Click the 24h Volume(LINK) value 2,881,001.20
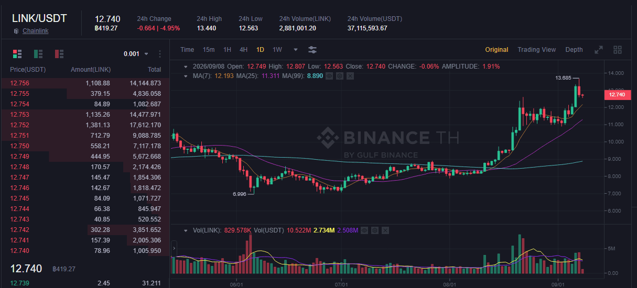The width and height of the screenshot is (637, 288). [298, 28]
